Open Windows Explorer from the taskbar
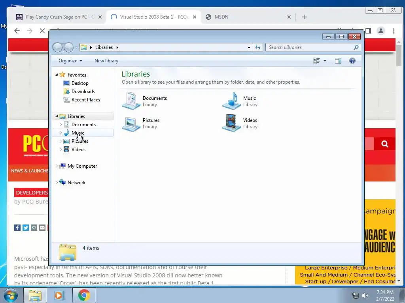Viewport: 405px width, 303px height. coord(35,295)
